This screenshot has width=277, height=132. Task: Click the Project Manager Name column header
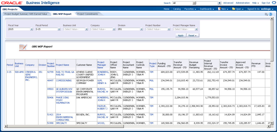[102, 65]
